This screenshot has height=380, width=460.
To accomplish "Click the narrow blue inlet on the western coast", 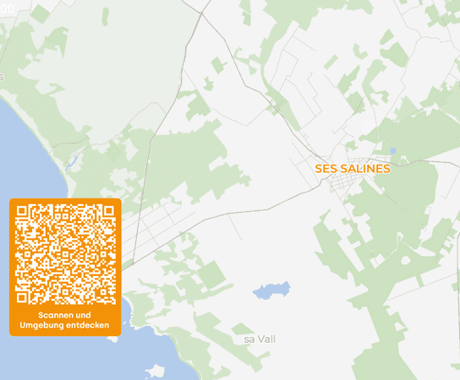I will click(71, 162).
